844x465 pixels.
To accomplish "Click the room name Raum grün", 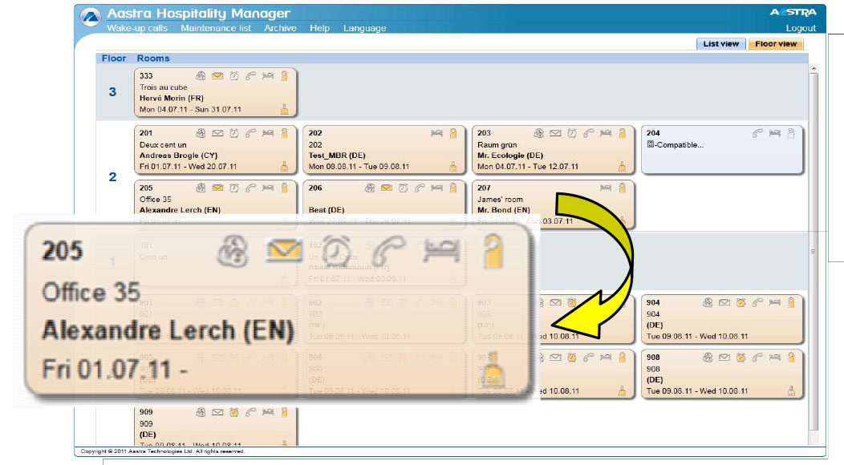I will [x=497, y=145].
